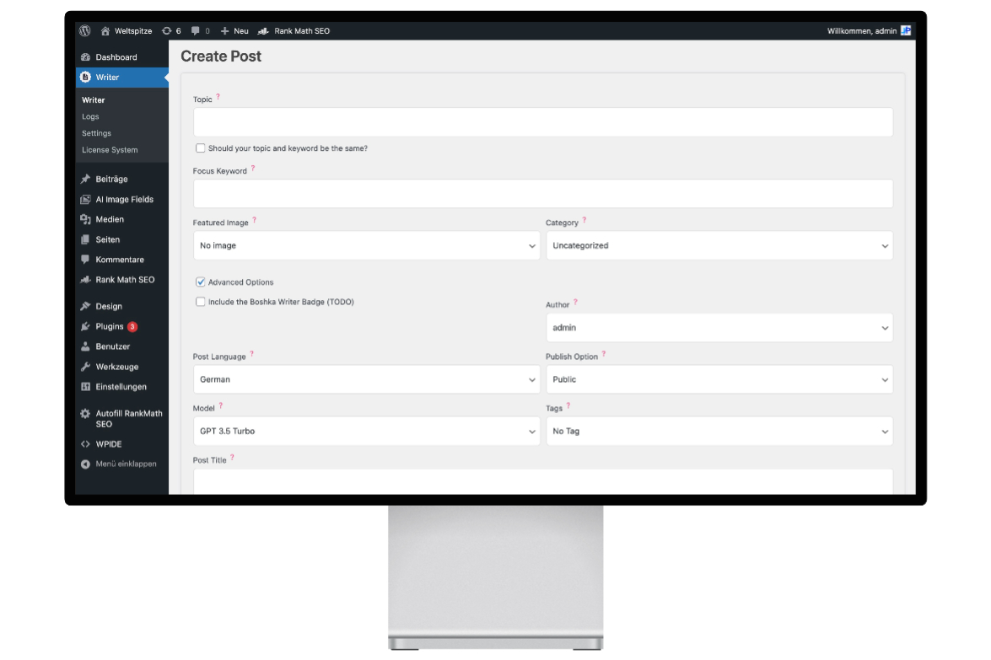Go to Einstellungen in the sidebar
Viewport: 991px width, 660px height.
[x=121, y=387]
